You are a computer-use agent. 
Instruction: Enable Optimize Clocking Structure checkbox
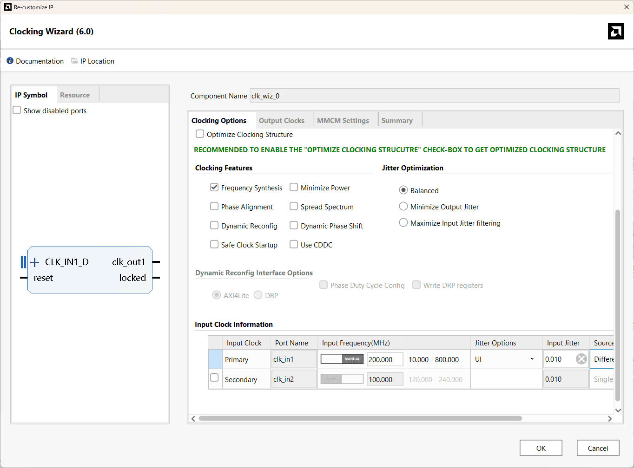[200, 134]
